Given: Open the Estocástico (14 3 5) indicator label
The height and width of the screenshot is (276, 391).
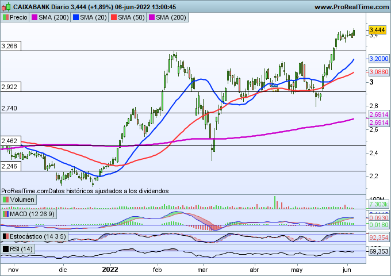Looking at the screenshot, I should click(x=34, y=236).
